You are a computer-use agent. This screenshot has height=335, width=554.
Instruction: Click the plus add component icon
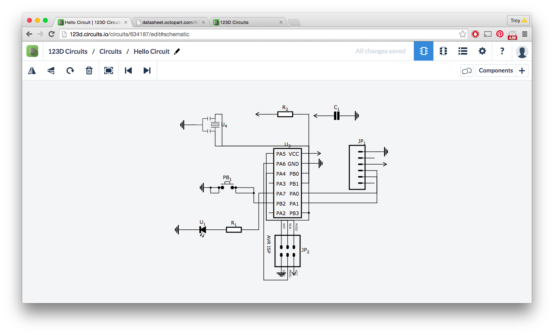(522, 71)
